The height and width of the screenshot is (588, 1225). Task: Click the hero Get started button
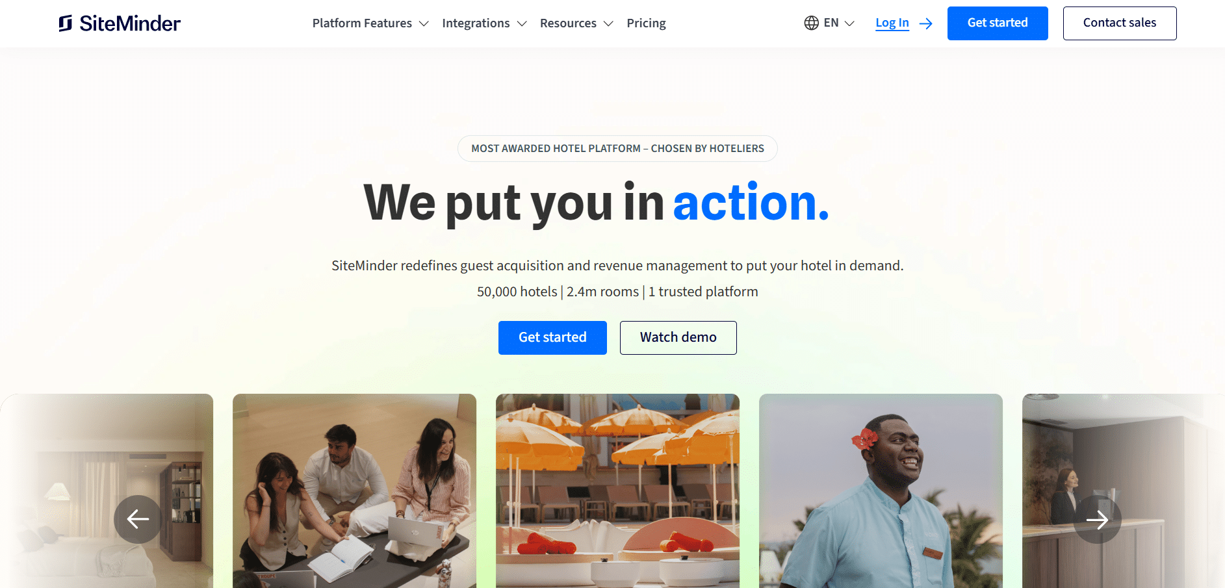pyautogui.click(x=552, y=338)
